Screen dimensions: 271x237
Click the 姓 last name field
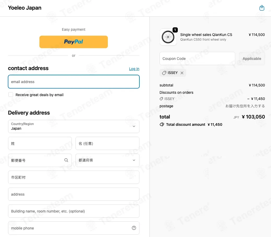40,144
